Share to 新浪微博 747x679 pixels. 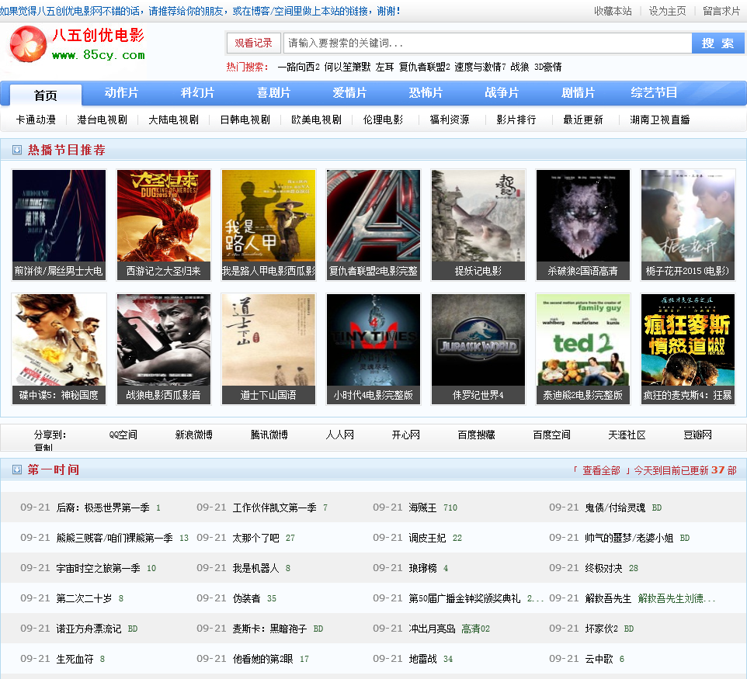coord(193,435)
